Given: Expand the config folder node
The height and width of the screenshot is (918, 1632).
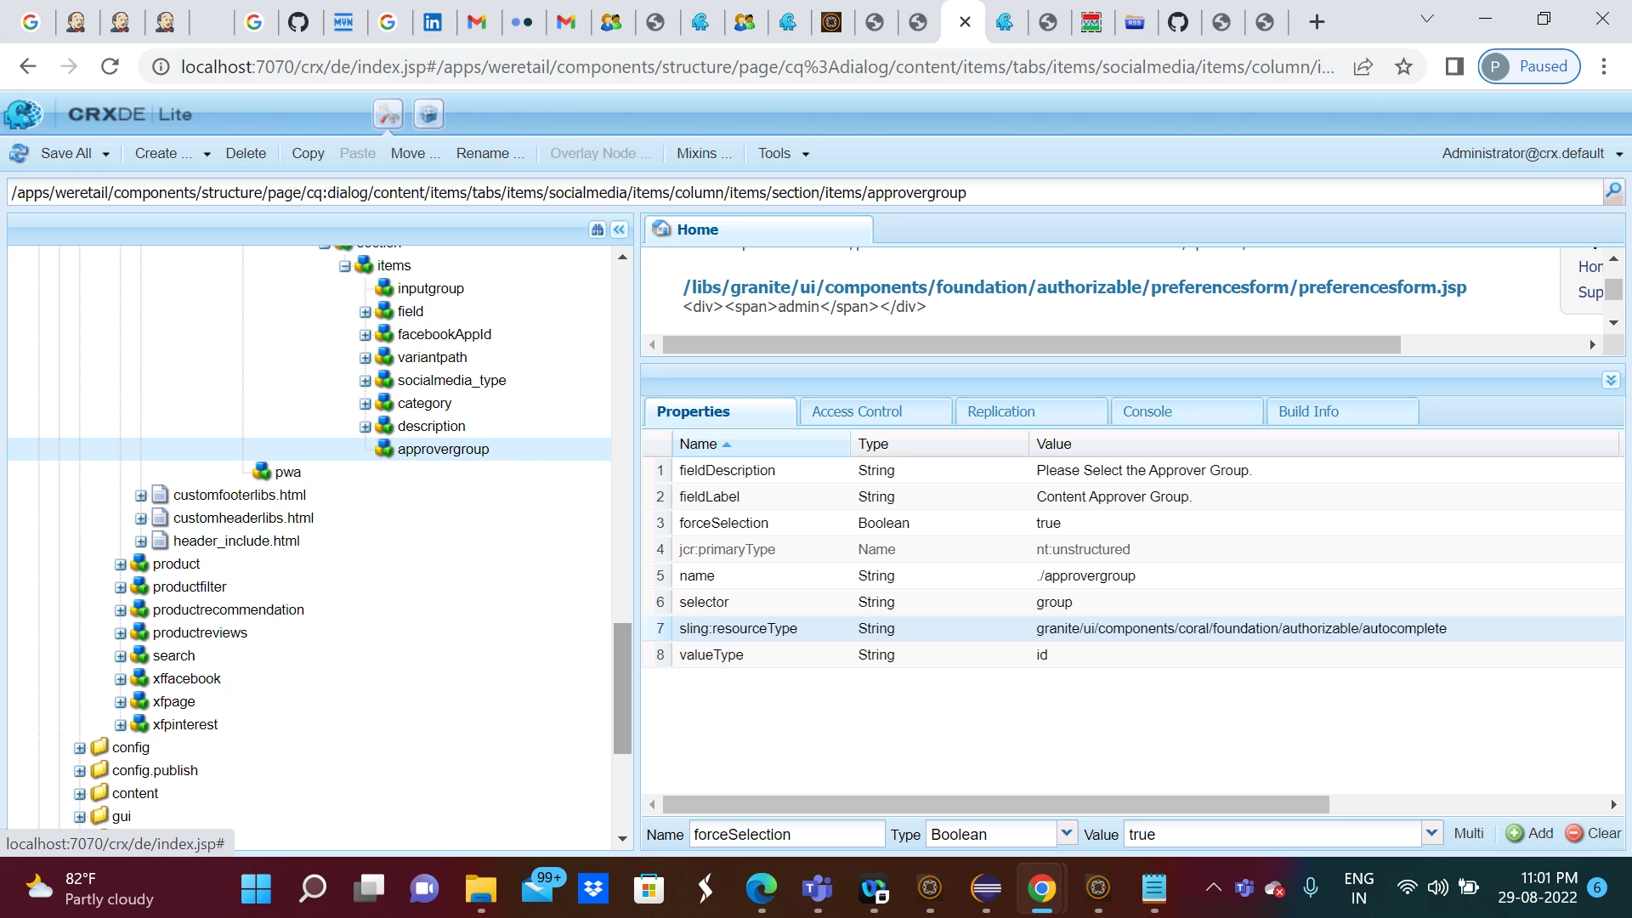Looking at the screenshot, I should [x=80, y=748].
